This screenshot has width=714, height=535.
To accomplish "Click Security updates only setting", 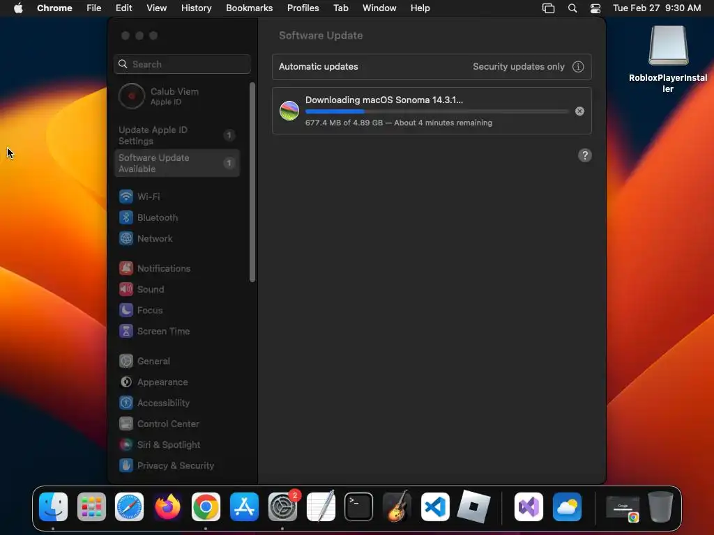I will click(x=518, y=66).
